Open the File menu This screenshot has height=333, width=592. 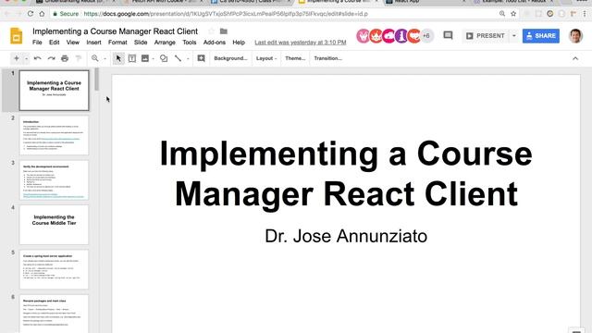pos(37,43)
